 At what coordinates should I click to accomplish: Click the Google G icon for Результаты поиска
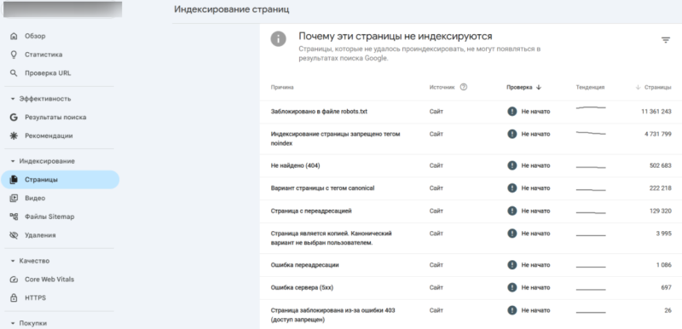click(x=14, y=118)
